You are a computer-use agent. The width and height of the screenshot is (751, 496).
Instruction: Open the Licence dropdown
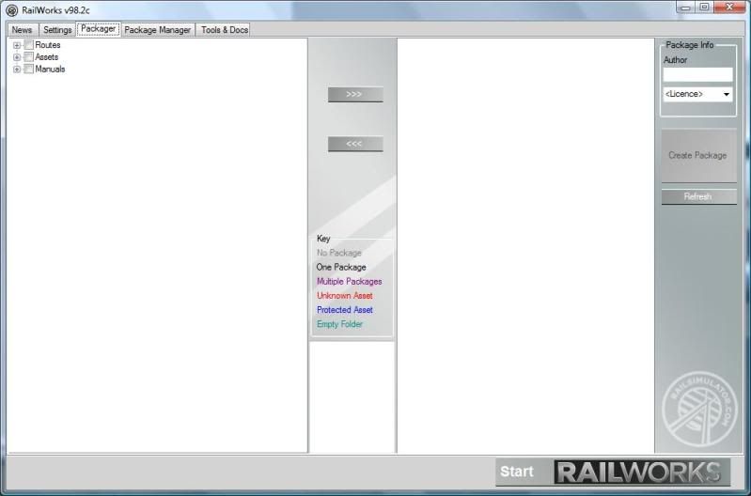697,95
